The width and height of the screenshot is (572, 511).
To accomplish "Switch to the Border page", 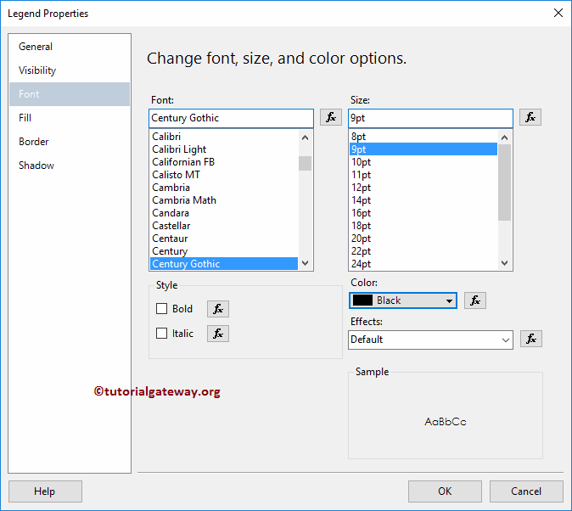I will pos(70,142).
